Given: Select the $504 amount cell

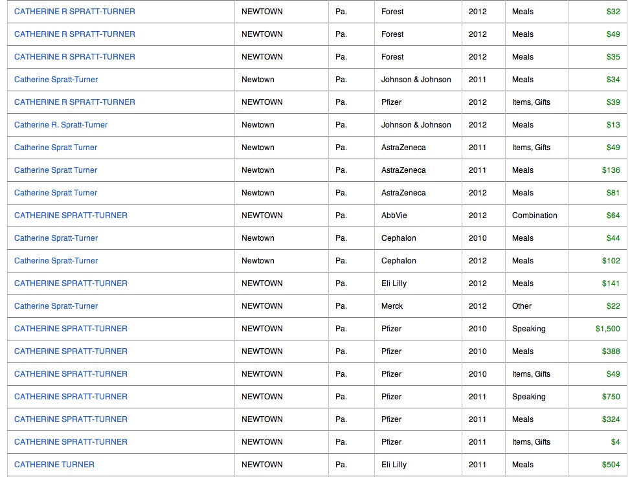Looking at the screenshot, I should (x=597, y=465).
